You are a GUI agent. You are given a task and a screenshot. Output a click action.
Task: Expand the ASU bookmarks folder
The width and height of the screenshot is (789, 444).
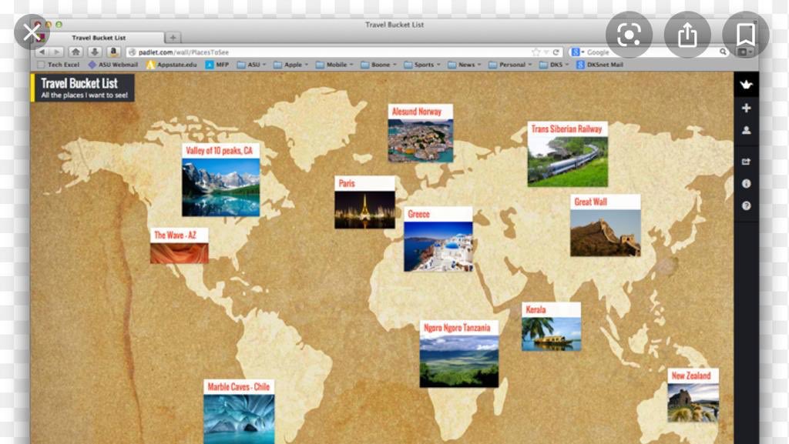(252, 65)
